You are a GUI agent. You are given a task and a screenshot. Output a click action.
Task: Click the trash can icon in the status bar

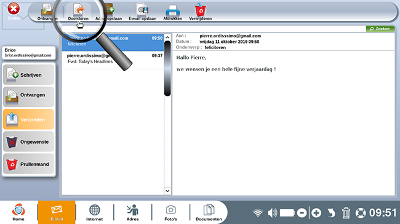click(x=346, y=213)
